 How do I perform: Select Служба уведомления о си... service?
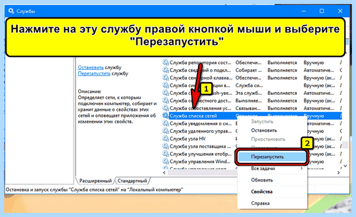(201, 123)
